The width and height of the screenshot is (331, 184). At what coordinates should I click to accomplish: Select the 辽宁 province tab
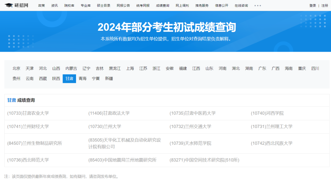(86, 68)
